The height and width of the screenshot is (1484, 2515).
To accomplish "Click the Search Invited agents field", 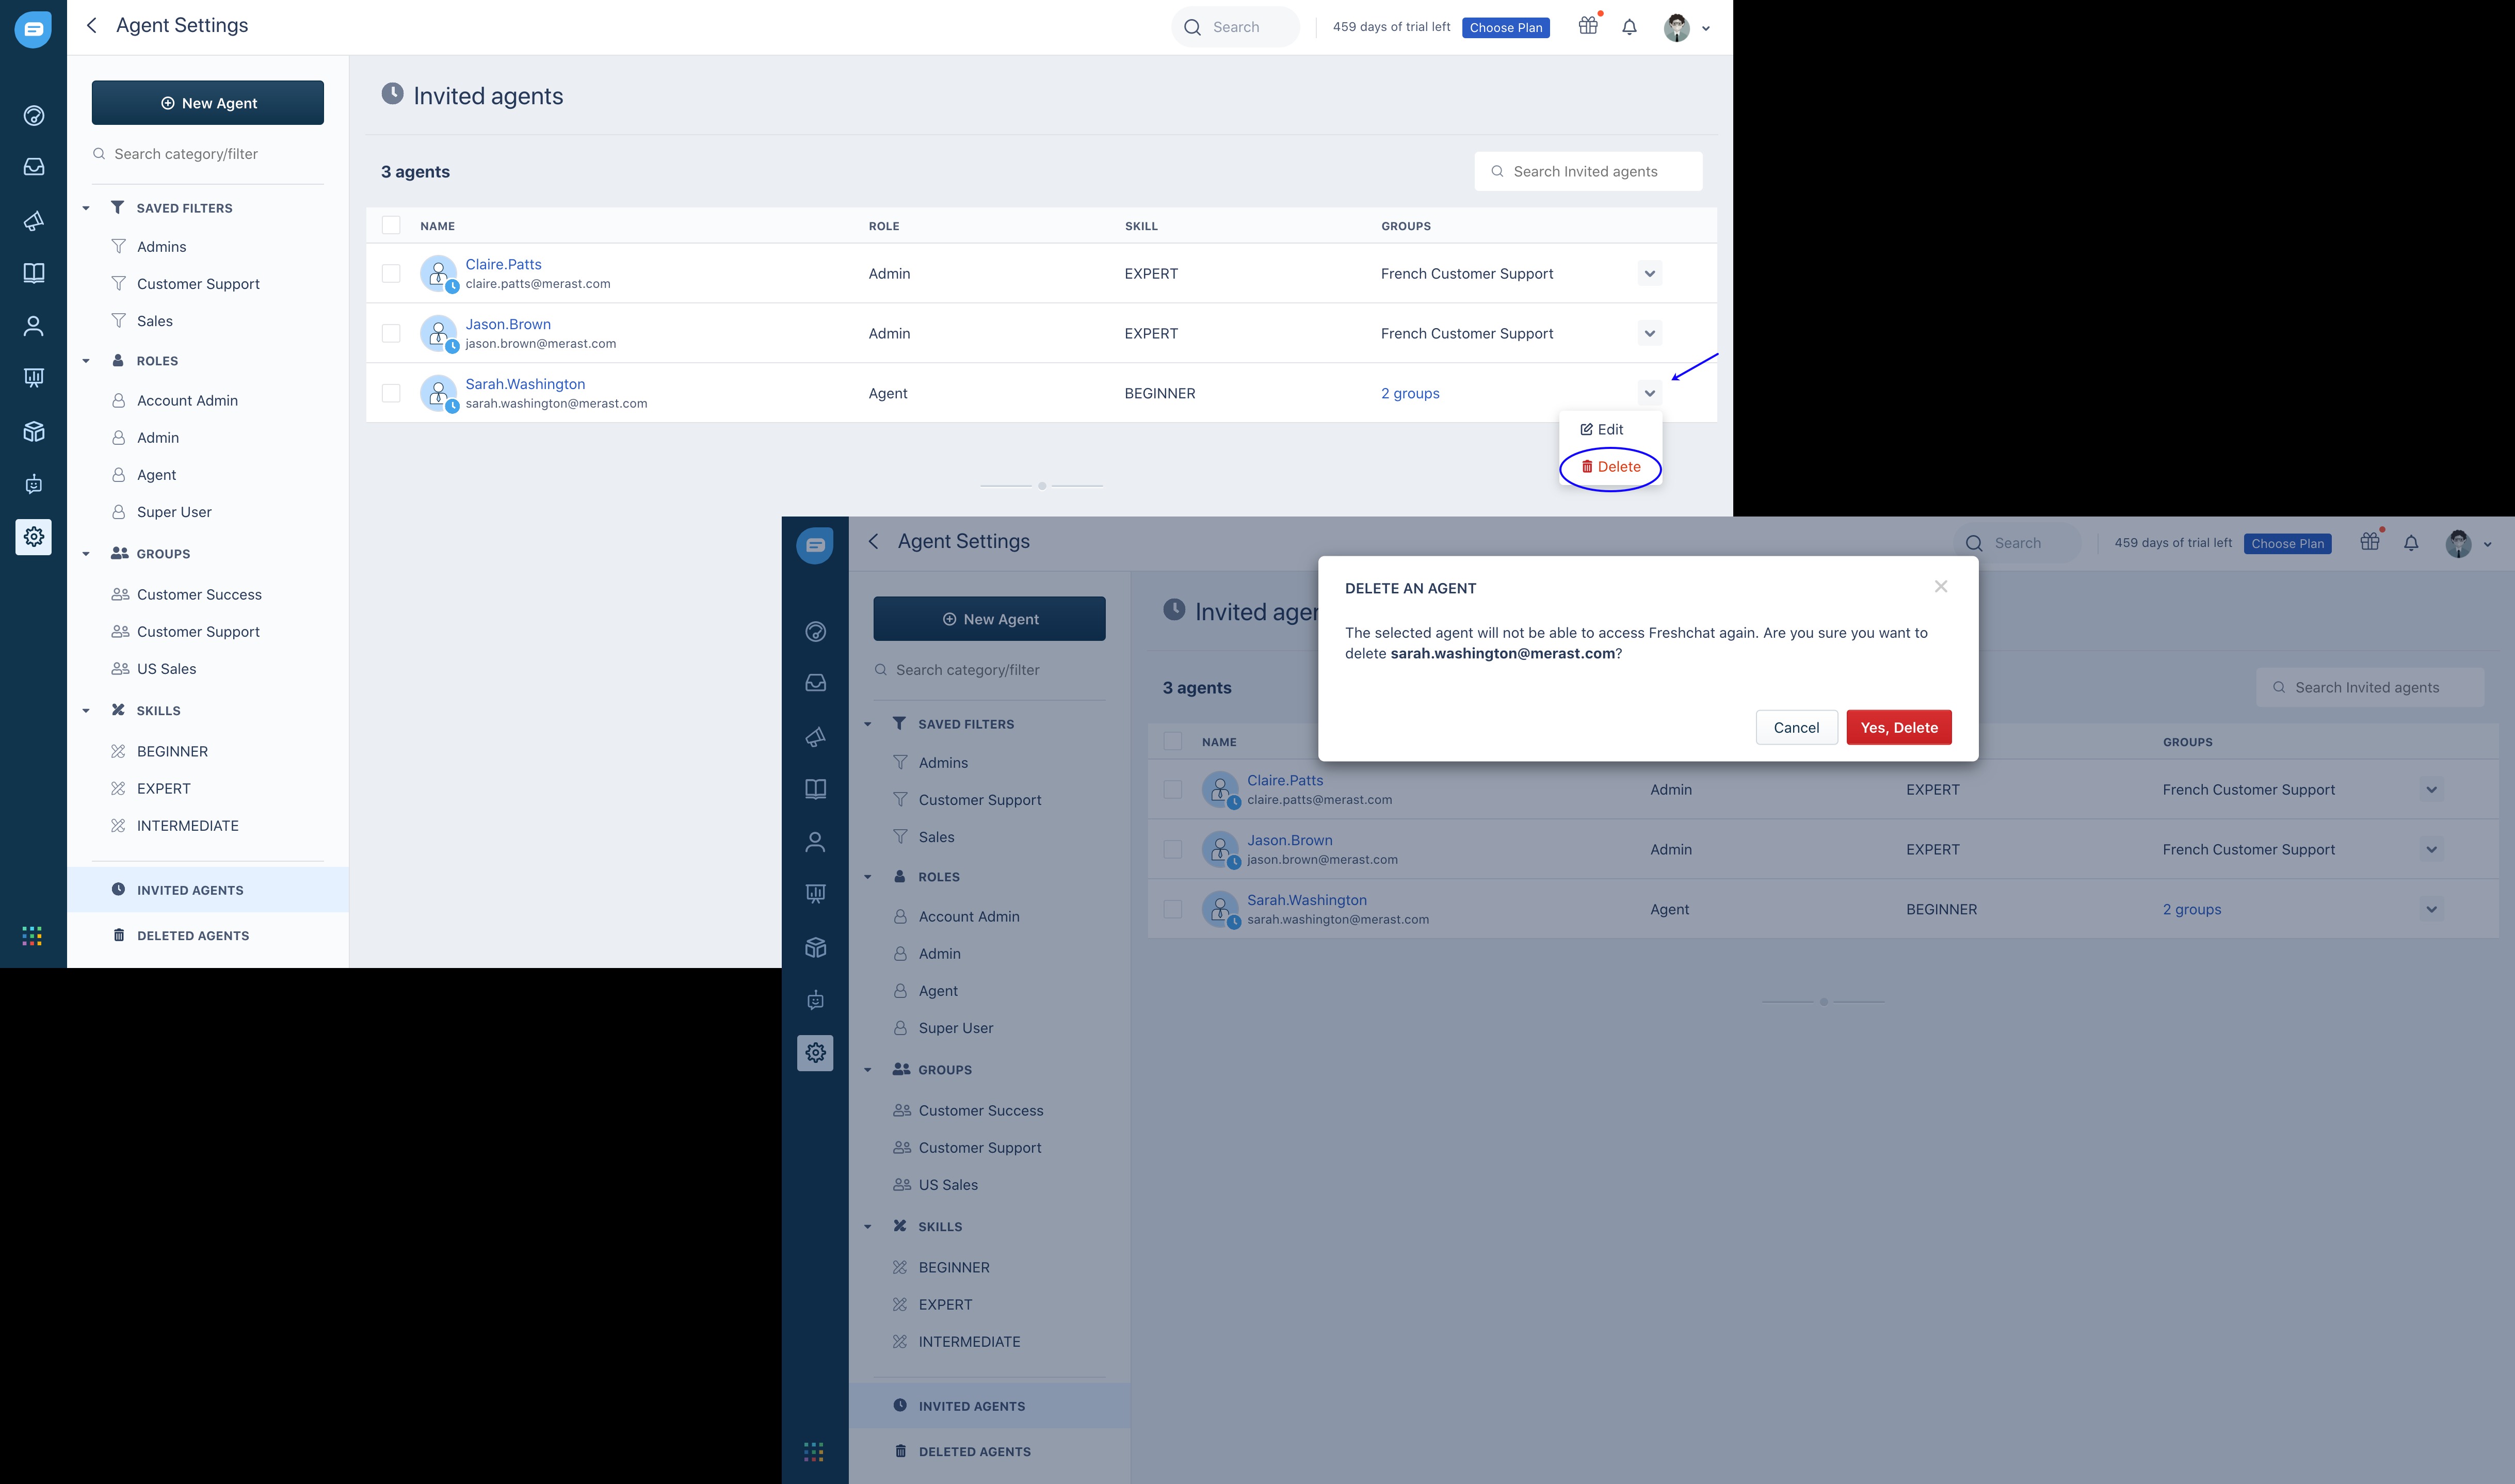I will point(1588,172).
